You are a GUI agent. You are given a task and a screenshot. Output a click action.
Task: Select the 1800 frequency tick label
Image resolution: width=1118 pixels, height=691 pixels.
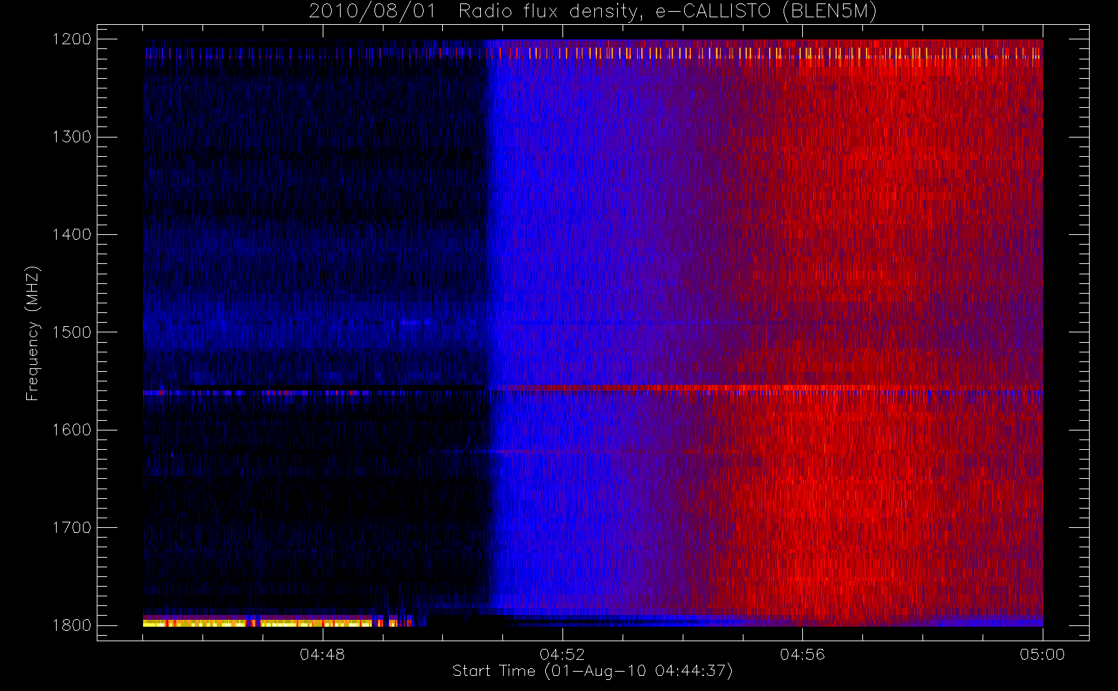pos(72,625)
